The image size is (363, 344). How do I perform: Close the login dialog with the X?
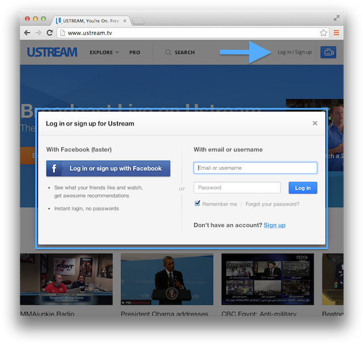315,123
